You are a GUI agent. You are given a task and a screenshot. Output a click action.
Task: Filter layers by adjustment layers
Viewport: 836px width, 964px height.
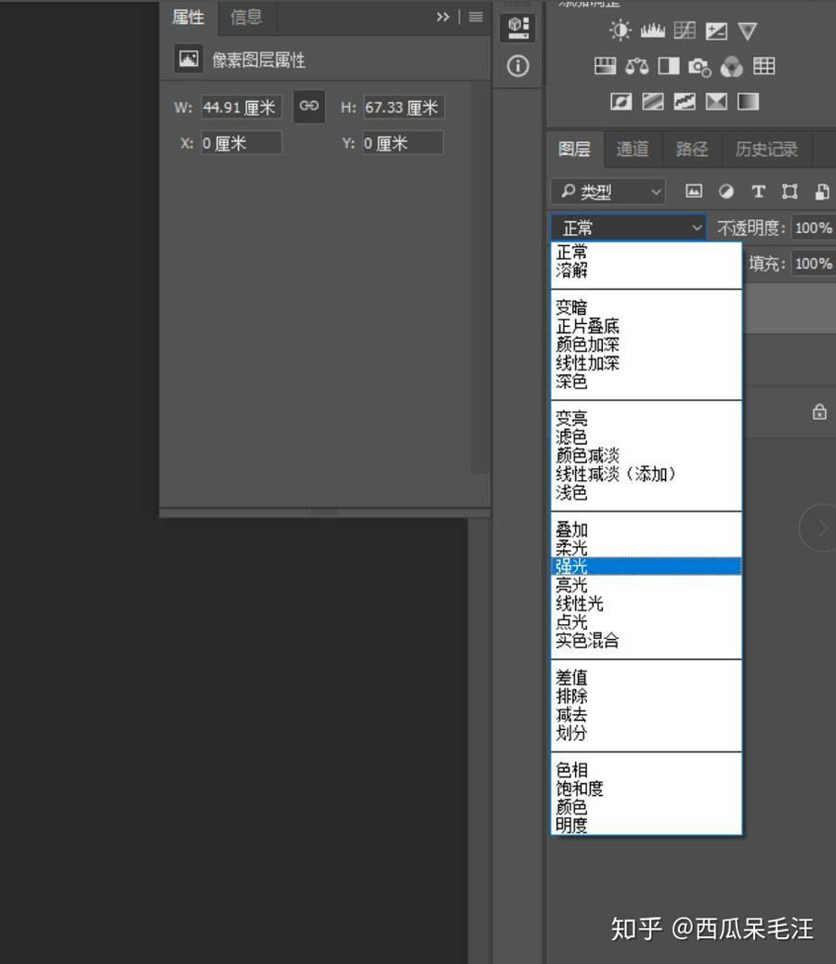tap(726, 192)
